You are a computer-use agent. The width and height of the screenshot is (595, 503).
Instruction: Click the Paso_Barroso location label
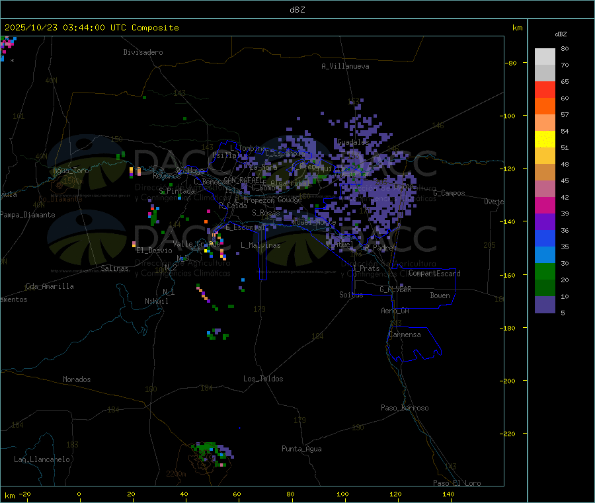pyautogui.click(x=405, y=408)
